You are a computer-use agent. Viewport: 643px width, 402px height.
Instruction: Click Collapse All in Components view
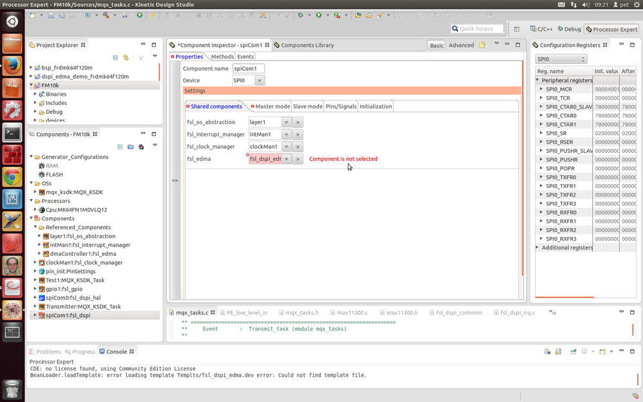point(120,146)
